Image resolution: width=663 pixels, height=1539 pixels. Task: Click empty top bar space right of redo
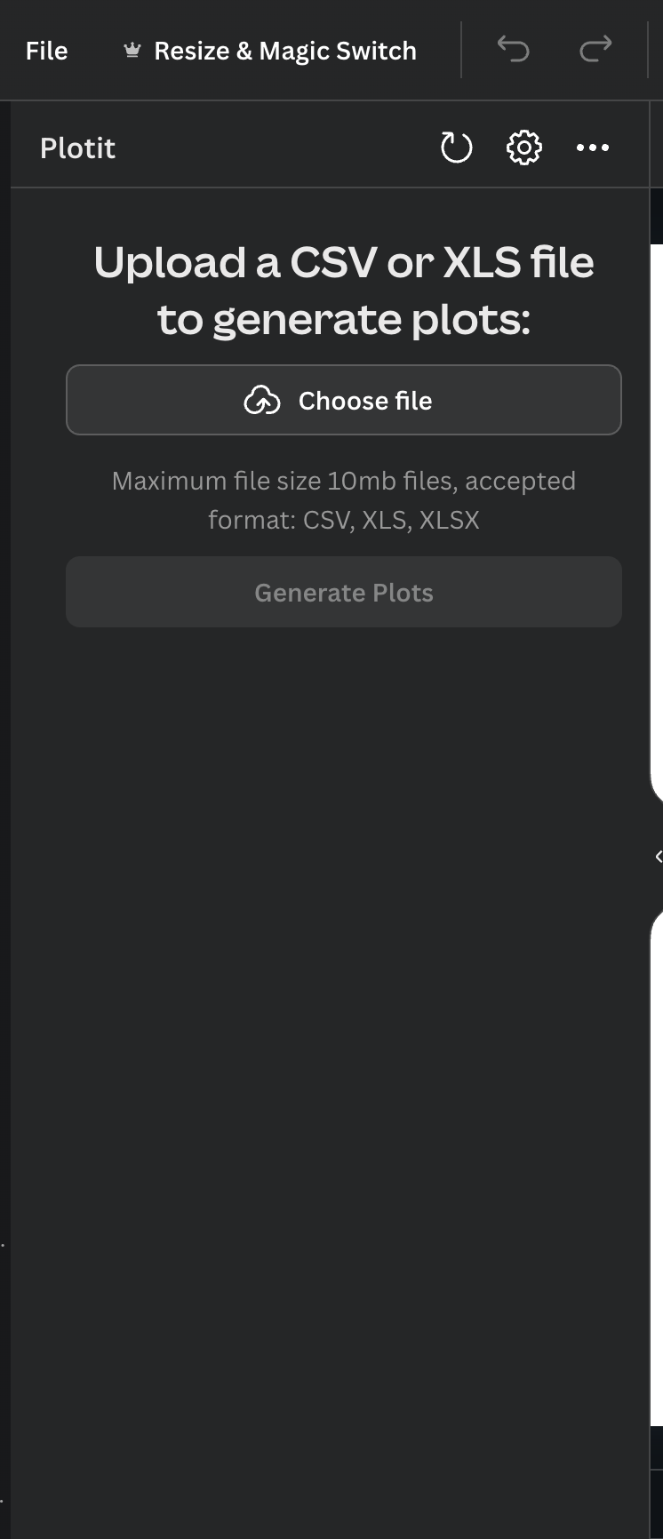633,50
